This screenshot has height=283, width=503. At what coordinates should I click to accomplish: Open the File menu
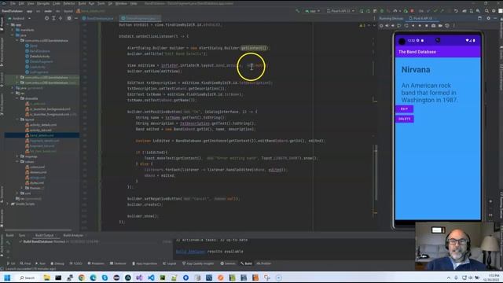(13, 3)
